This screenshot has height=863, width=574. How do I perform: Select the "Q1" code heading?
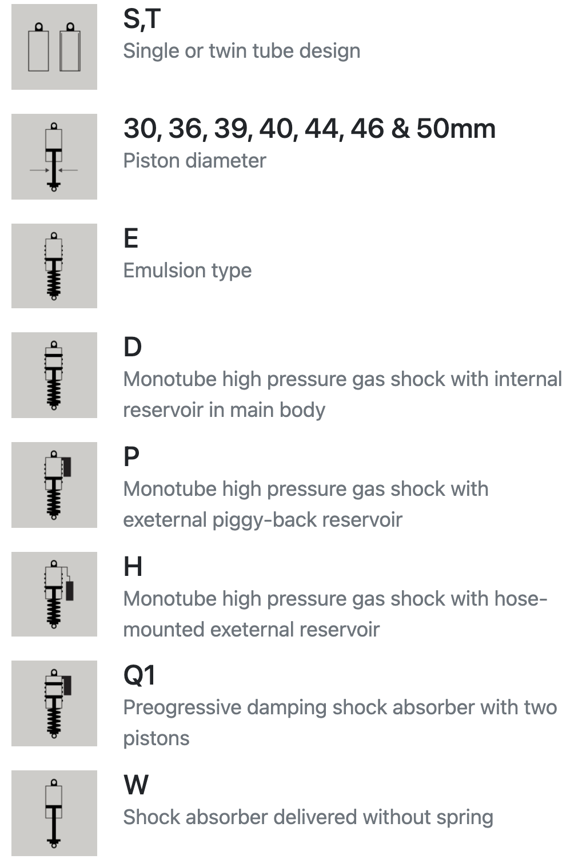click(x=139, y=675)
